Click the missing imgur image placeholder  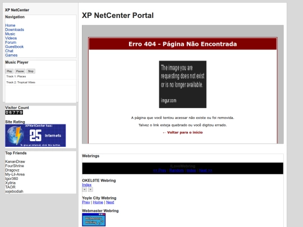pyautogui.click(x=182, y=84)
